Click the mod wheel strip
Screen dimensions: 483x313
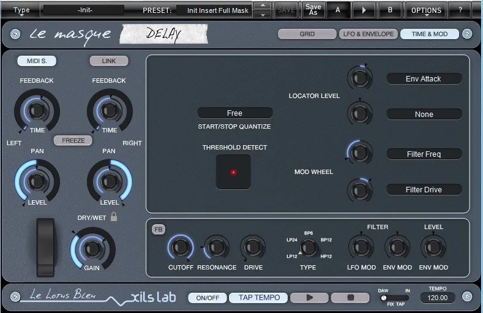45,247
